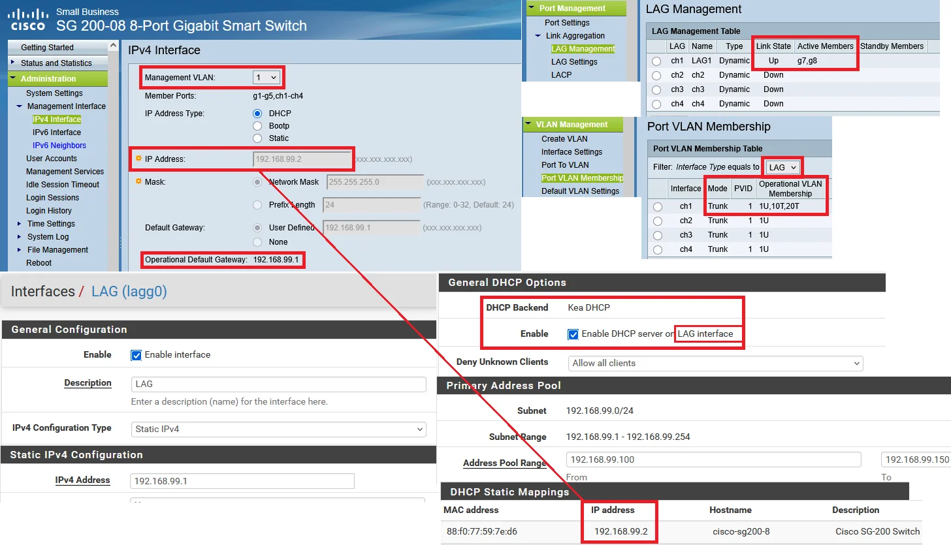The width and height of the screenshot is (951, 545).
Task: Collapse the Link Aggregation tree node
Action: pyautogui.click(x=538, y=36)
